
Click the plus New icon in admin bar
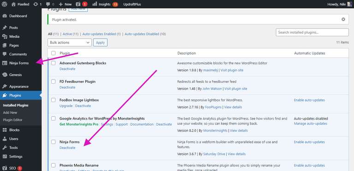point(60,4)
